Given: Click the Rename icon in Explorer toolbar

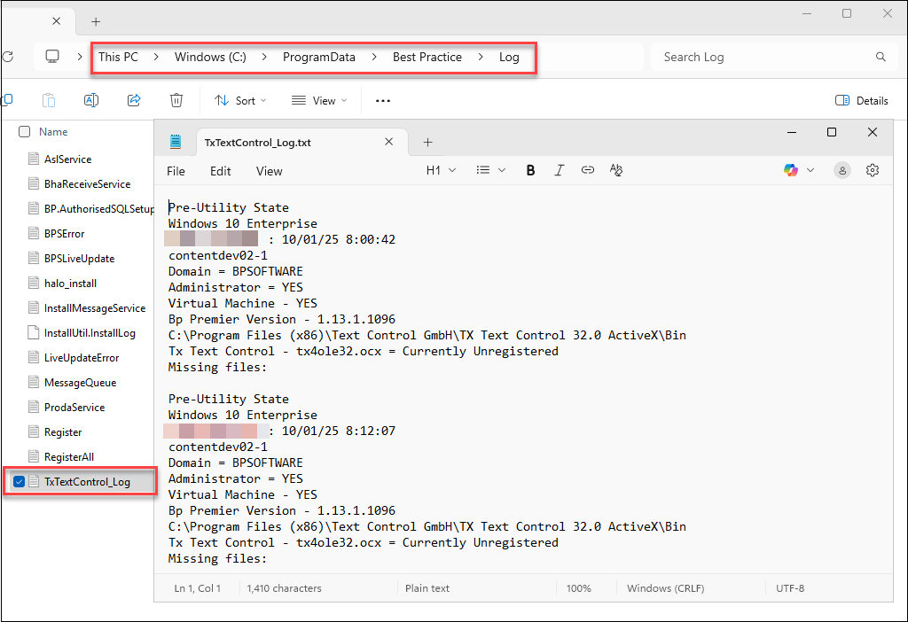Looking at the screenshot, I should click(90, 101).
